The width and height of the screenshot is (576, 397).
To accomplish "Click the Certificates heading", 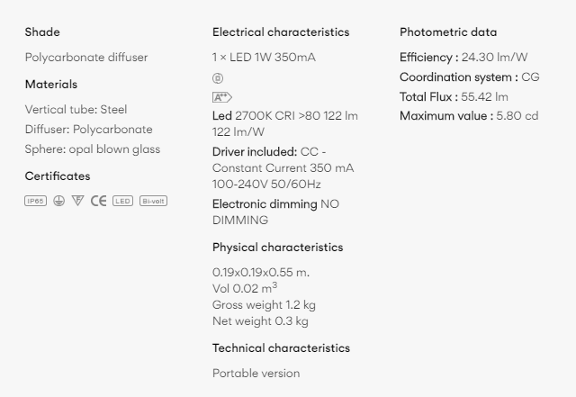I will 58,176.
